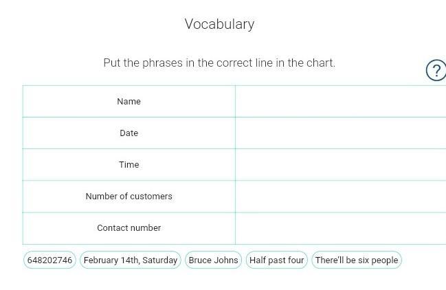Pick the Bruce Johns phrase chip
Image resolution: width=446 pixels, height=290 pixels.
(213, 260)
